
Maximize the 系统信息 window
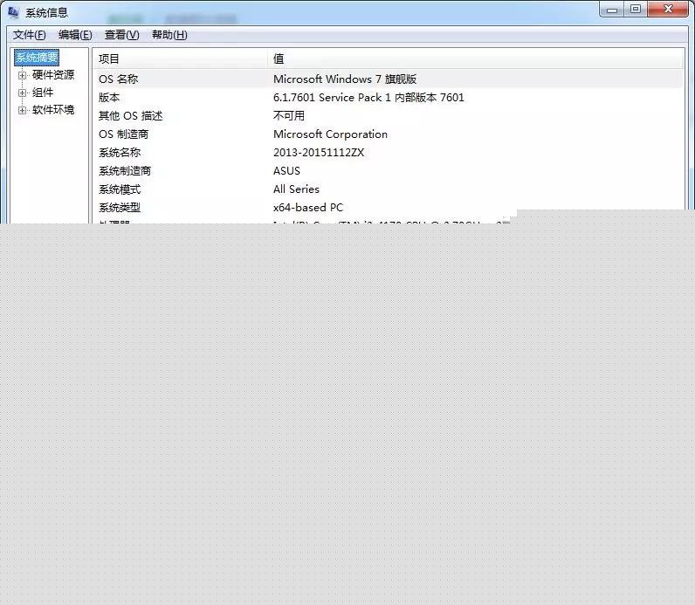click(636, 10)
